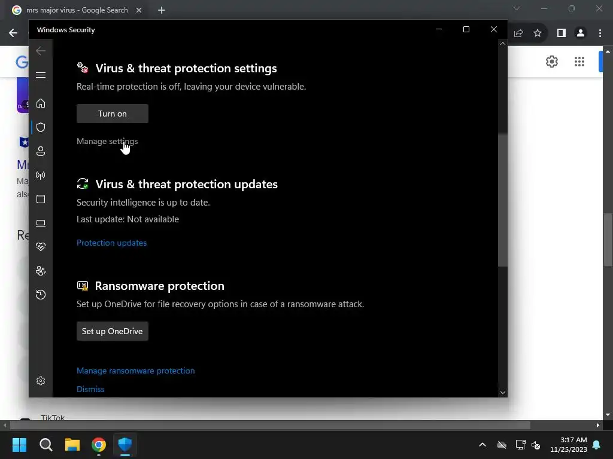The image size is (613, 459).
Task: Toggle the Chrome side panel icon
Action: click(x=562, y=33)
